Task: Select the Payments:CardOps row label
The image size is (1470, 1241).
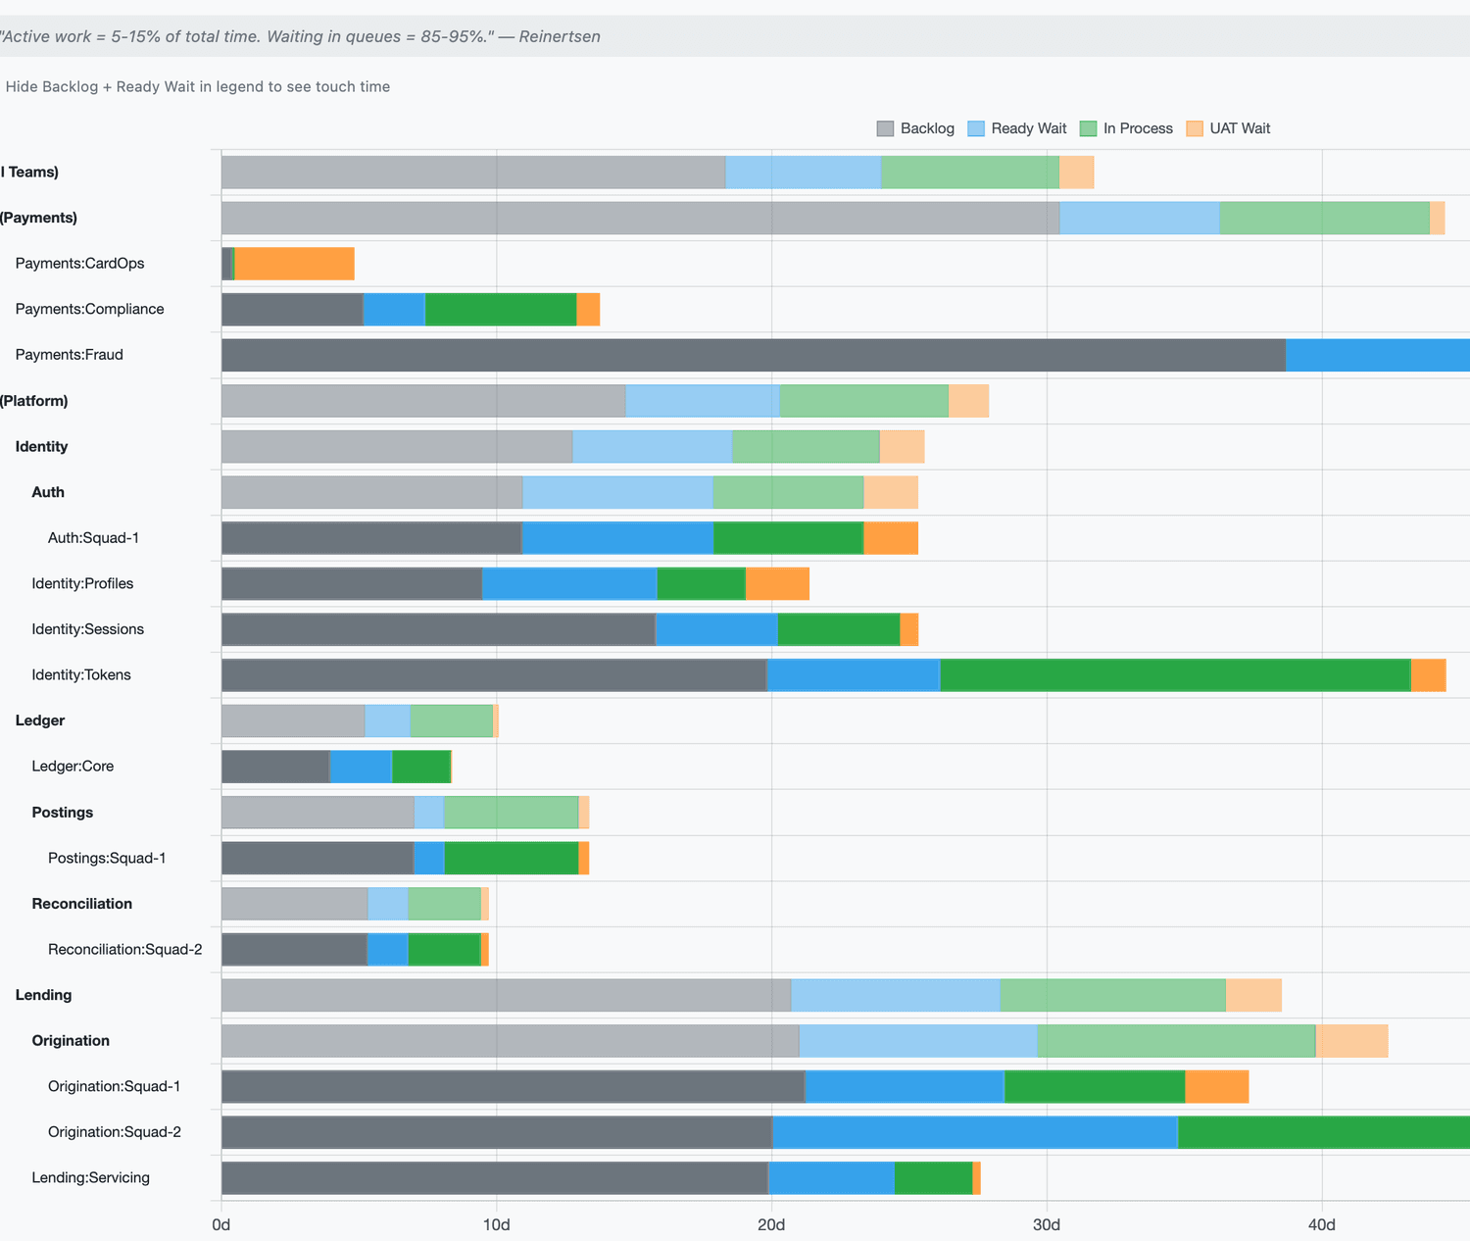Action: coord(80,264)
